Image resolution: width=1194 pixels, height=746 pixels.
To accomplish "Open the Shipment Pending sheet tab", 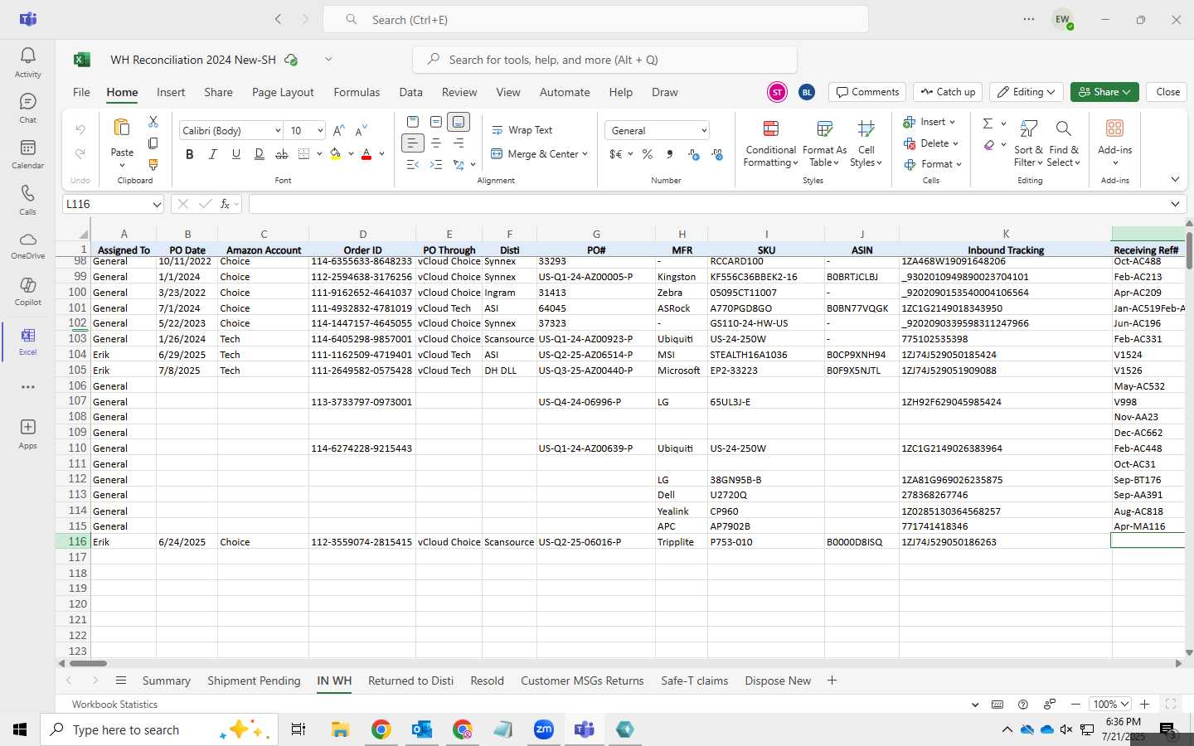I will click(x=254, y=681).
